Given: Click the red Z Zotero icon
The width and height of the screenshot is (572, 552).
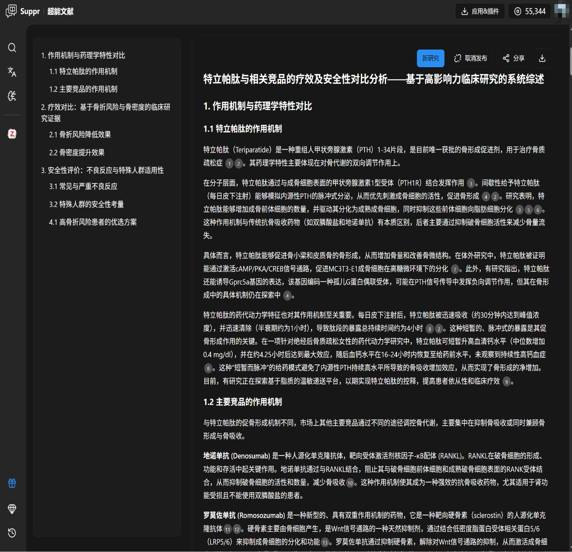Looking at the screenshot, I should tap(12, 133).
